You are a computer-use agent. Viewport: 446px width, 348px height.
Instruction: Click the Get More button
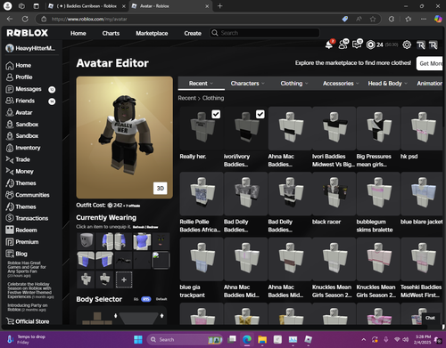(x=430, y=63)
